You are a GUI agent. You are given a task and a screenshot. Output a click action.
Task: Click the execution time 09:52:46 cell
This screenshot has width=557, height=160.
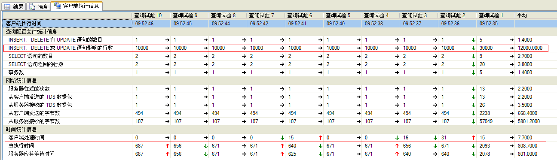[151, 24]
